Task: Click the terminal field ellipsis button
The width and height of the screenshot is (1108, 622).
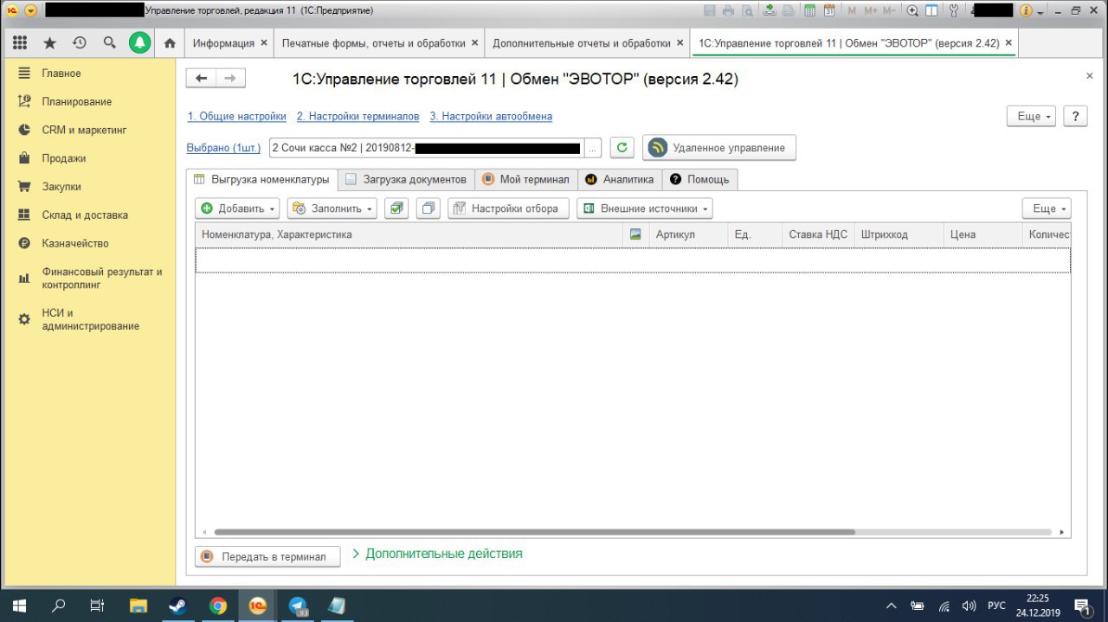Action: coord(593,148)
